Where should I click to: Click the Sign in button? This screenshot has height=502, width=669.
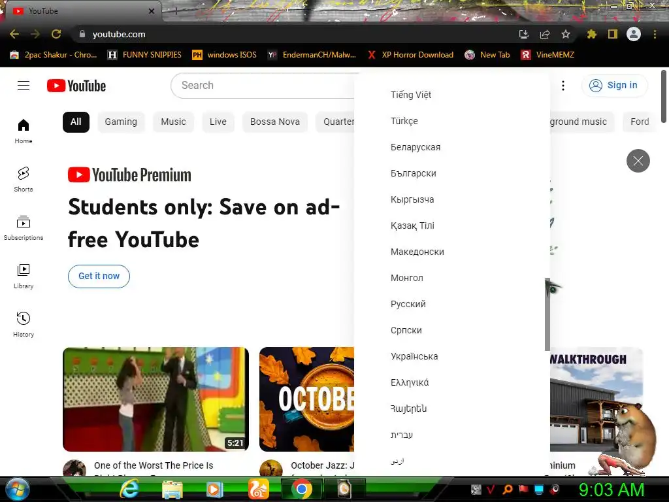[614, 86]
